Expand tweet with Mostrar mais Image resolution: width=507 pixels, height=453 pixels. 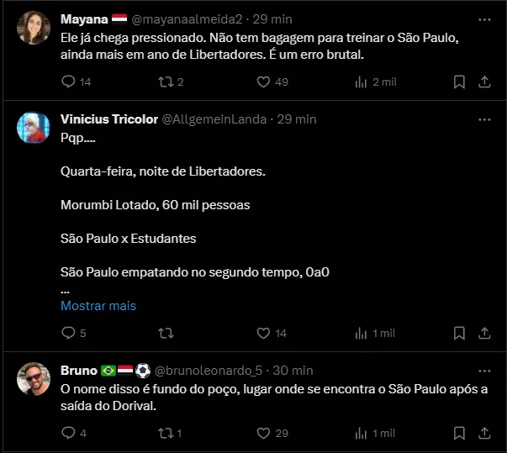click(x=98, y=306)
